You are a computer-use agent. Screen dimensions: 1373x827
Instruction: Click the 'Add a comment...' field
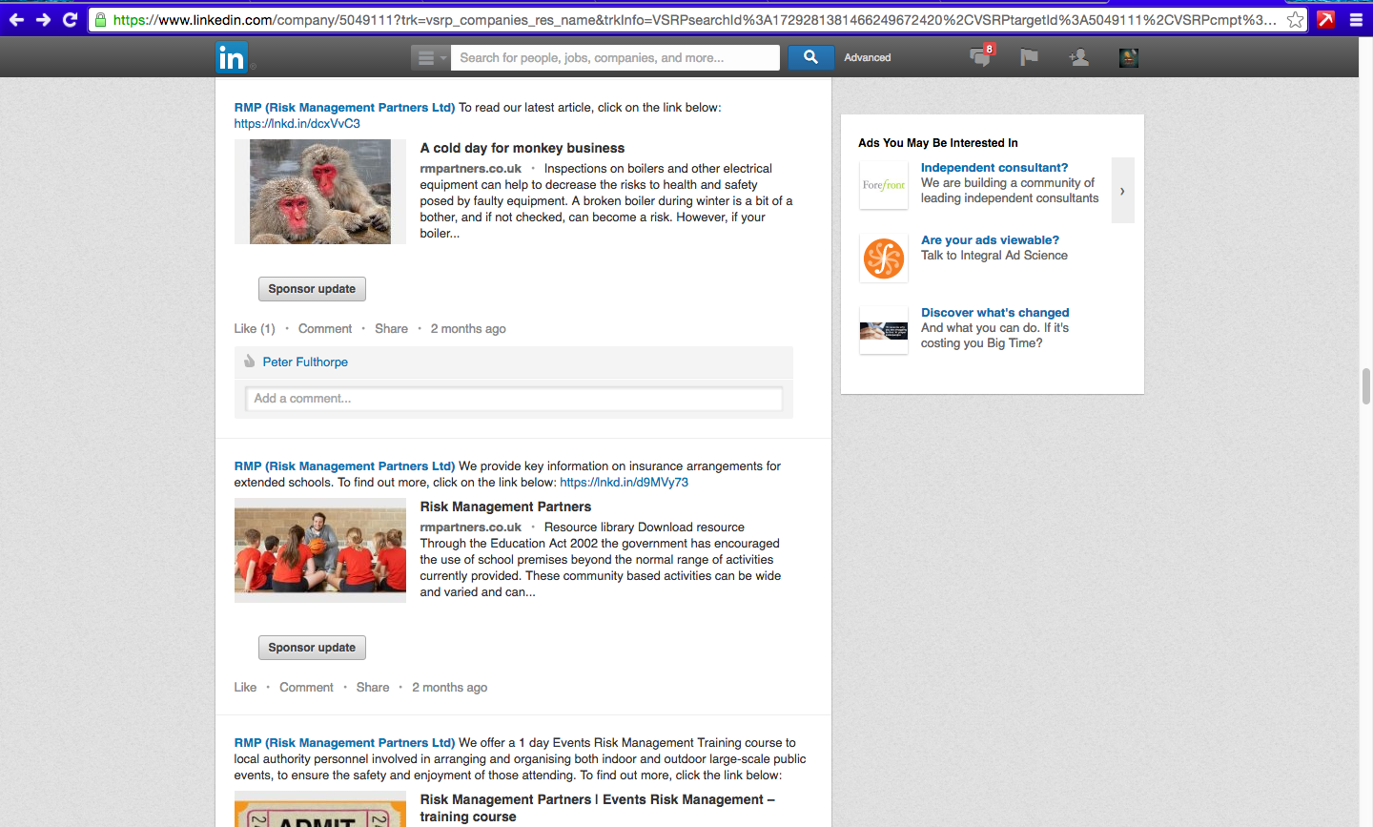514,399
